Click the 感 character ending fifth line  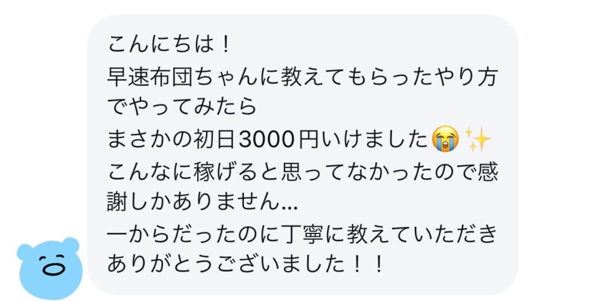point(488,172)
